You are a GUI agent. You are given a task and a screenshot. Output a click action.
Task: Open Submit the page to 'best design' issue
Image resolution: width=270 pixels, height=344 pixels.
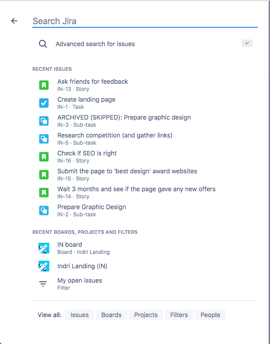145,175
